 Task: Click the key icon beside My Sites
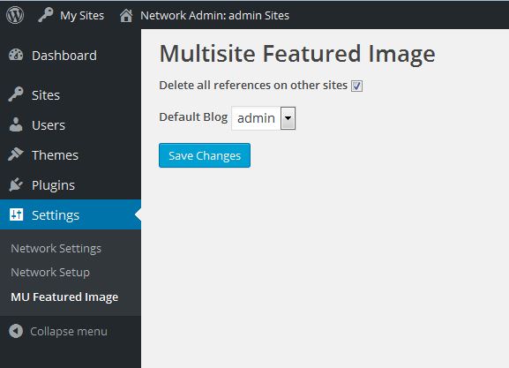(x=46, y=15)
